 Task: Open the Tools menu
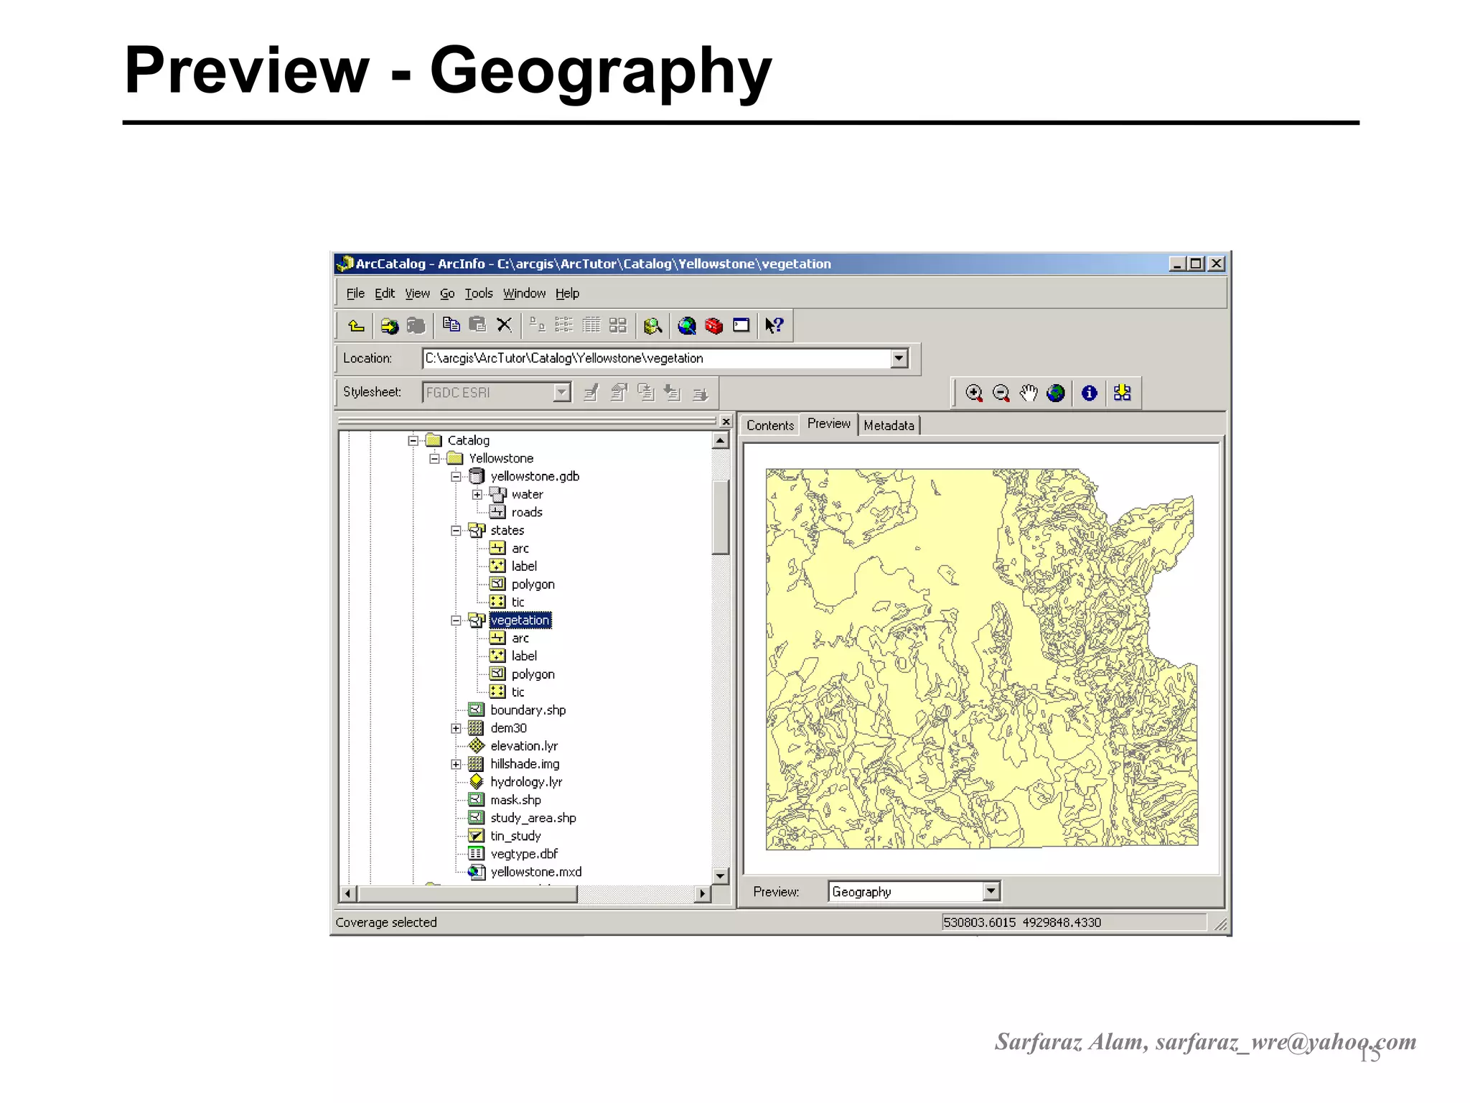[479, 293]
